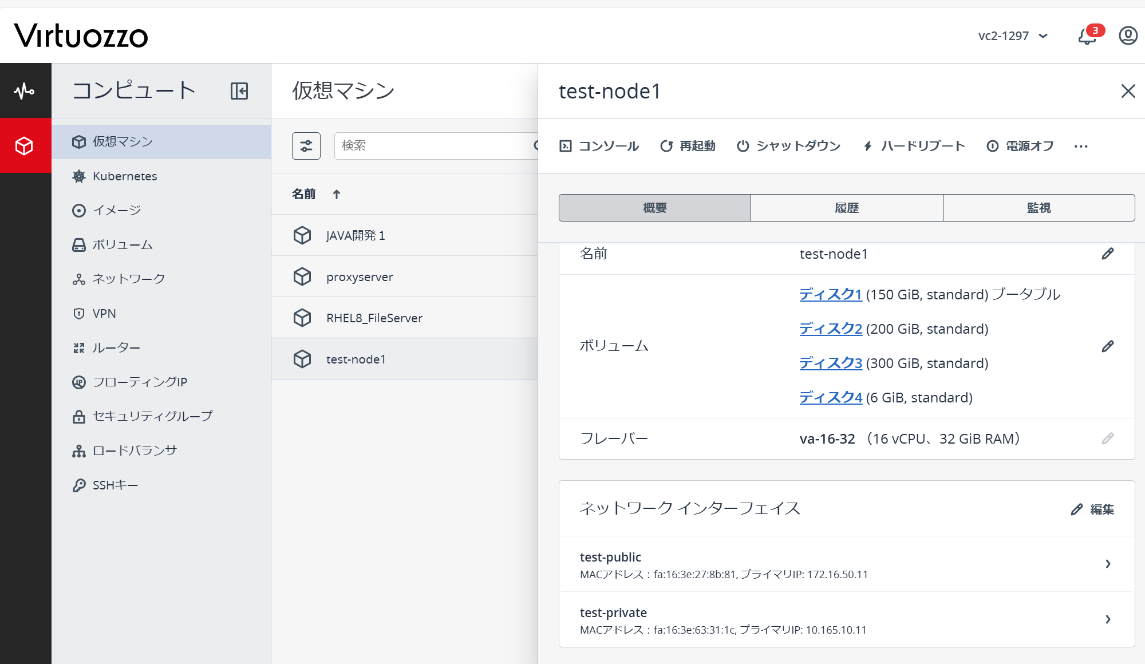Click the monitoring pulse icon in left rail
The height and width of the screenshot is (664, 1145).
pyautogui.click(x=25, y=91)
